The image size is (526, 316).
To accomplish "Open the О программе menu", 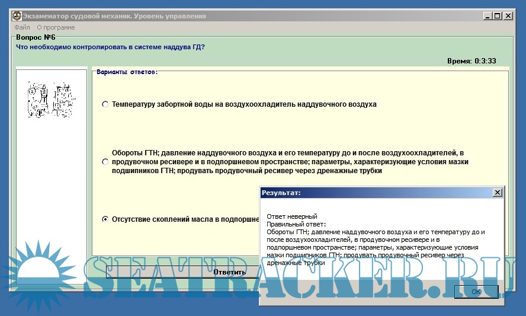I will point(56,27).
